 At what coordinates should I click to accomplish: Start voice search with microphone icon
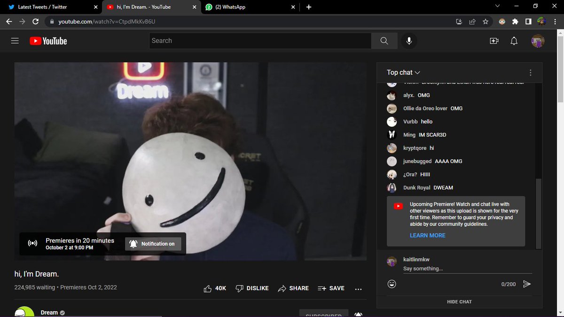pos(409,41)
